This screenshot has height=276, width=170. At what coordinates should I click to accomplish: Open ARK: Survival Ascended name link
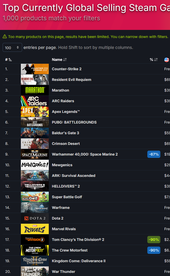tap(74, 176)
